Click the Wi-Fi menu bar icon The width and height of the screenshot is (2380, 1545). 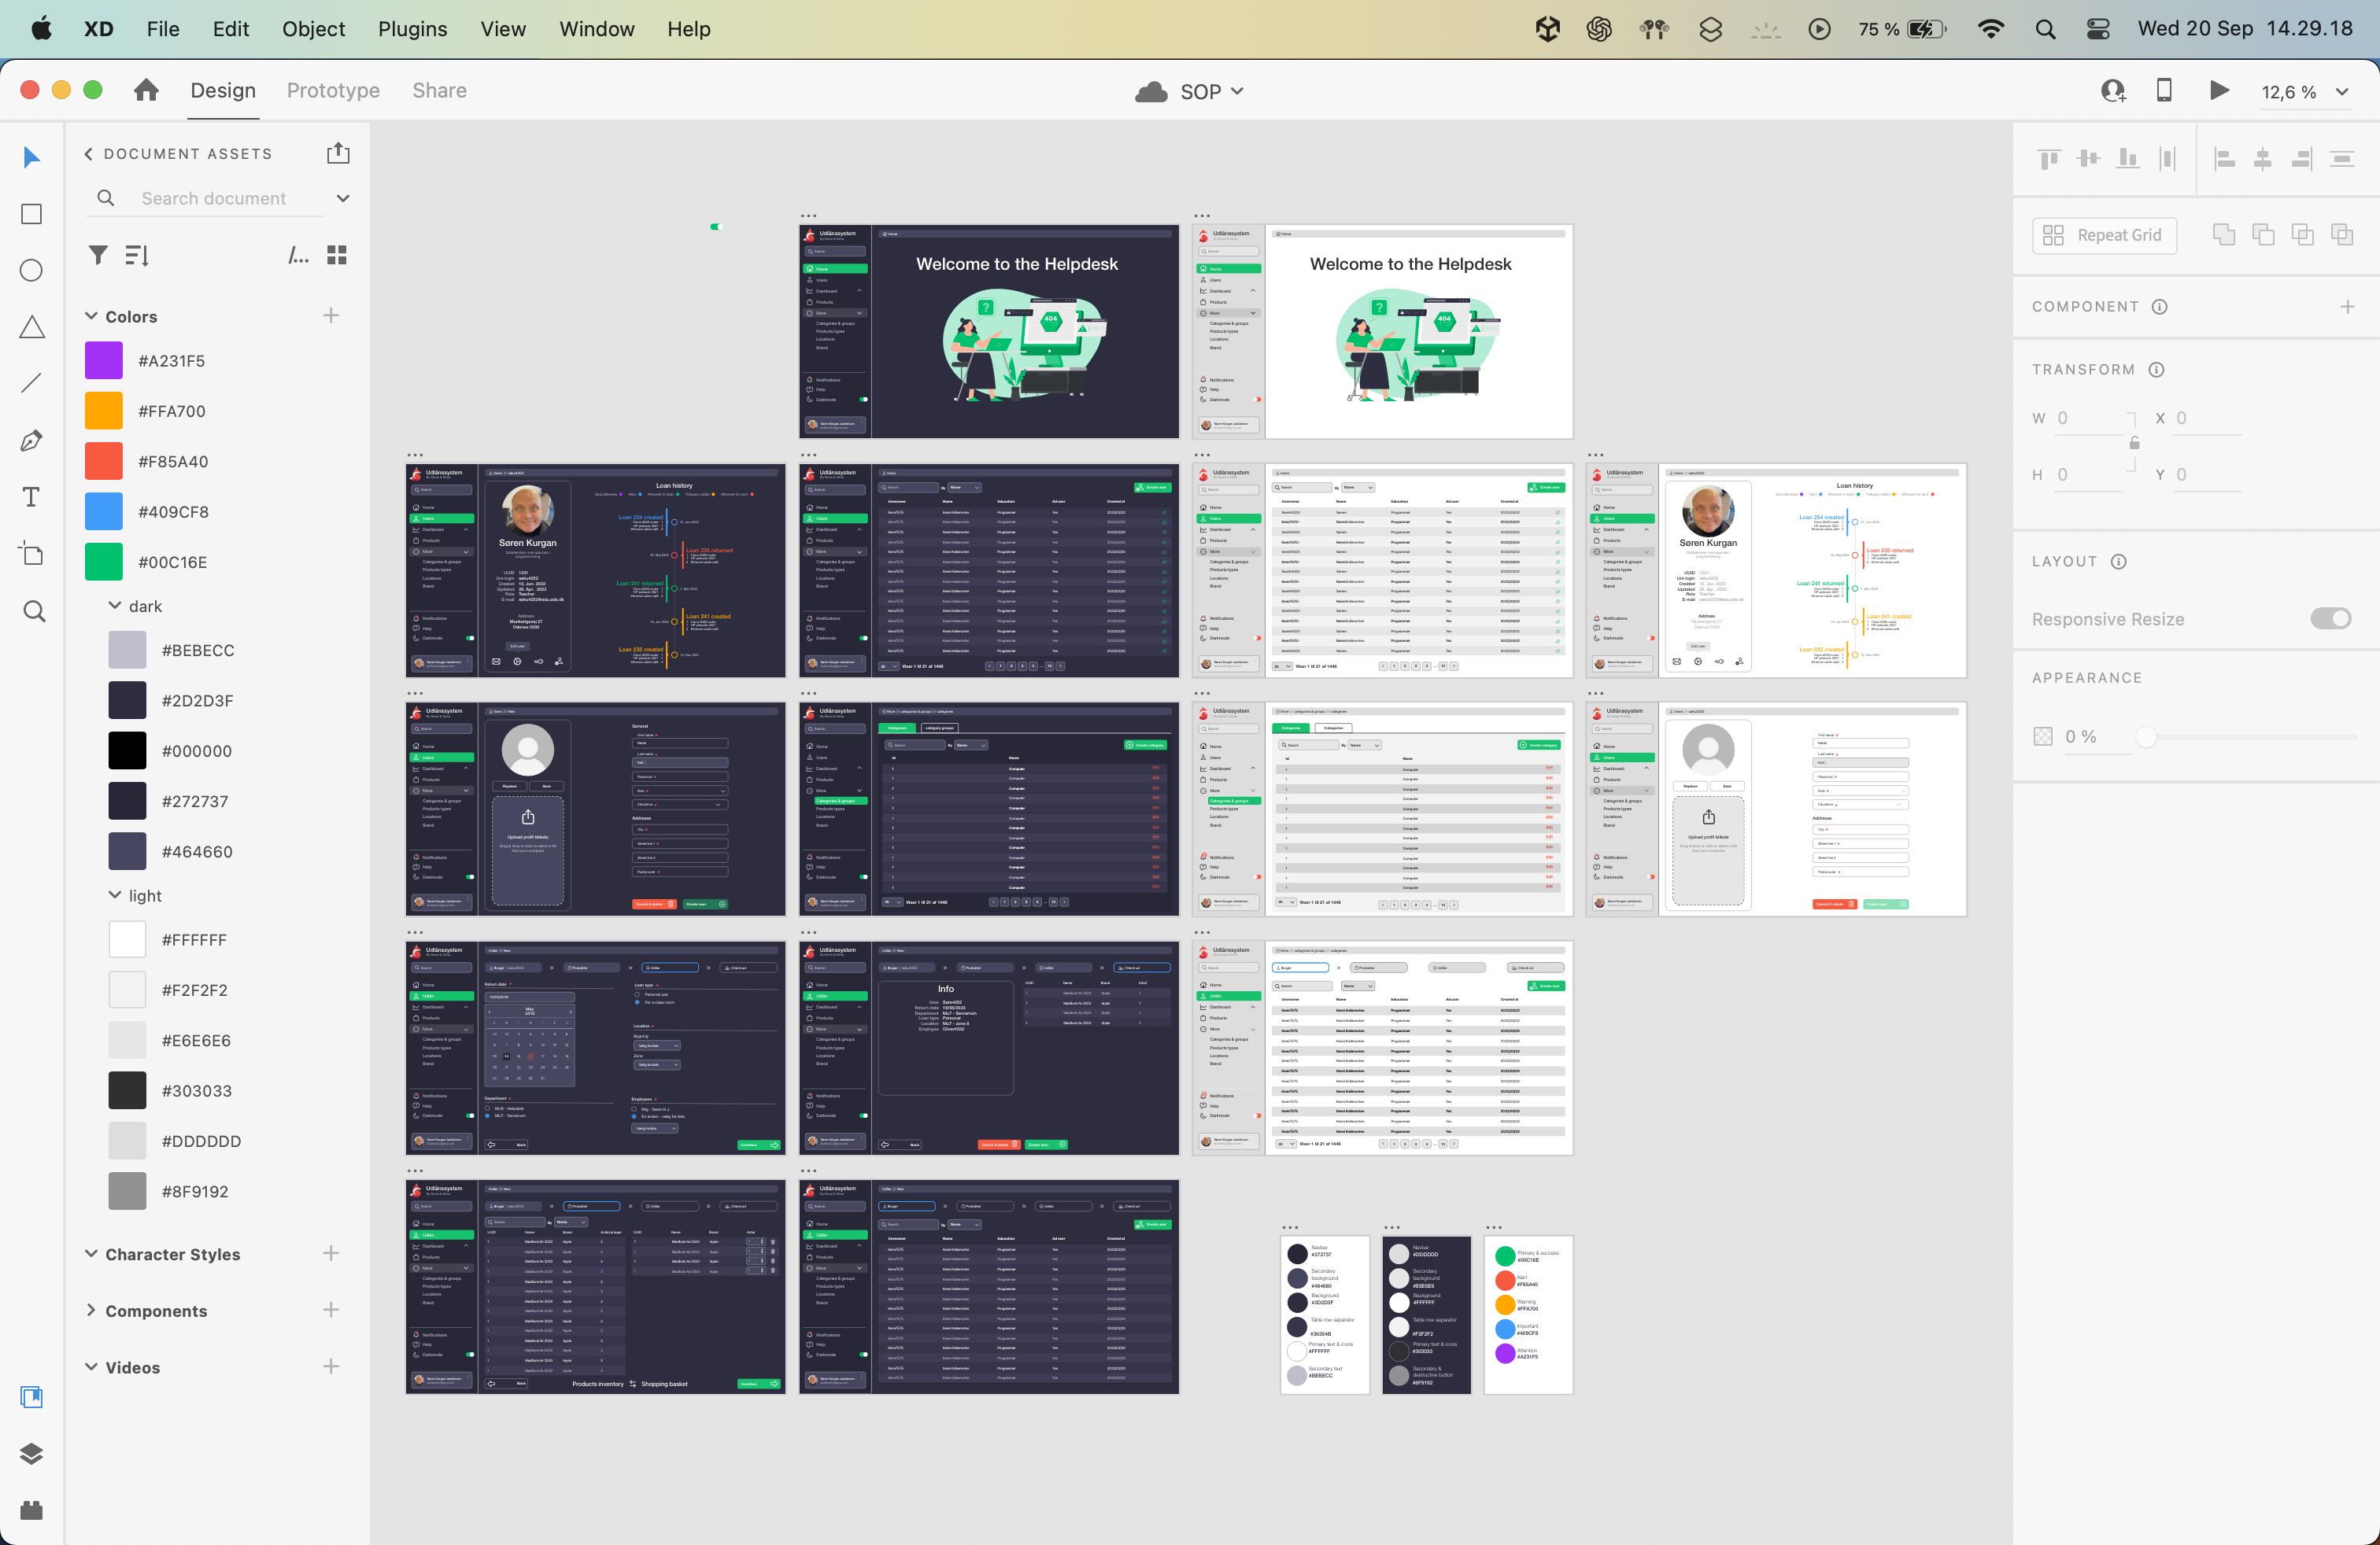click(x=1991, y=29)
